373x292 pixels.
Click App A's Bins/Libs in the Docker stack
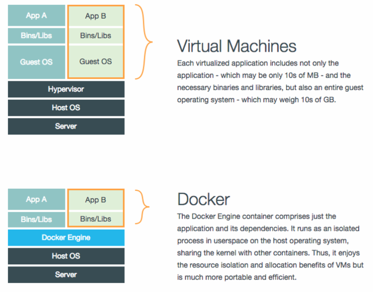36,220
